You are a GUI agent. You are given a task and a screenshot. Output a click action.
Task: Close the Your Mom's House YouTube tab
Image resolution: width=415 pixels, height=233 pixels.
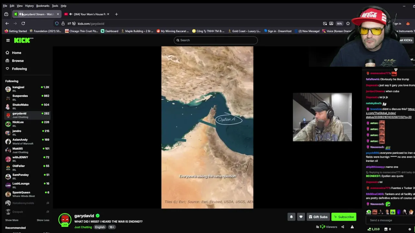[x=108, y=14]
